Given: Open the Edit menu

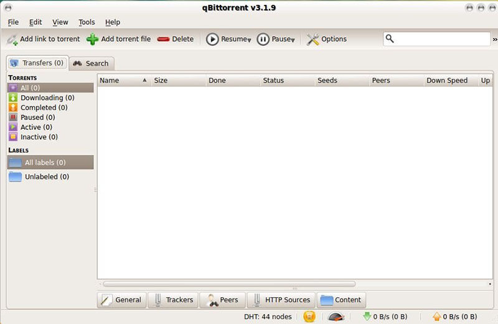Looking at the screenshot, I should coord(35,22).
